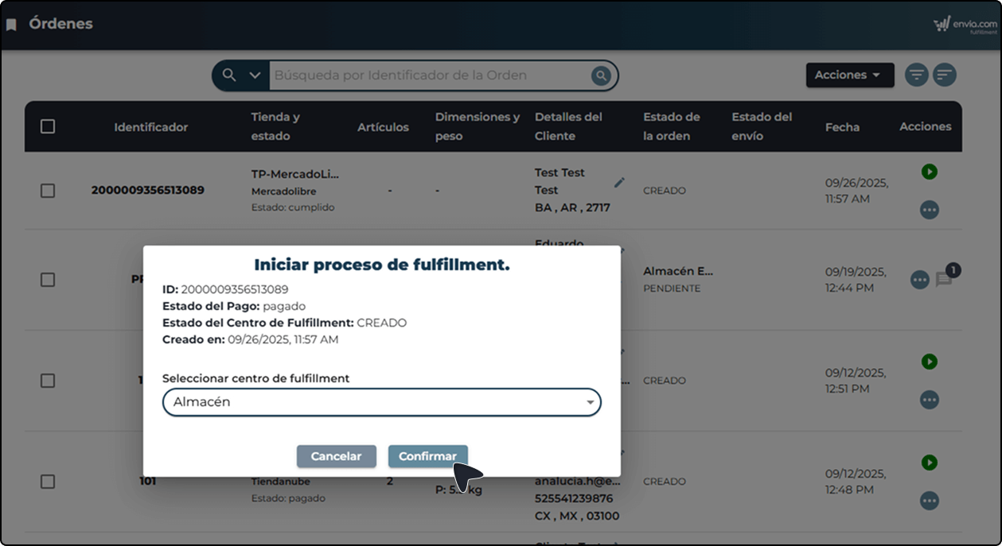This screenshot has height=546, width=1002.
Task: Click the Identificador column header
Action: [x=150, y=127]
